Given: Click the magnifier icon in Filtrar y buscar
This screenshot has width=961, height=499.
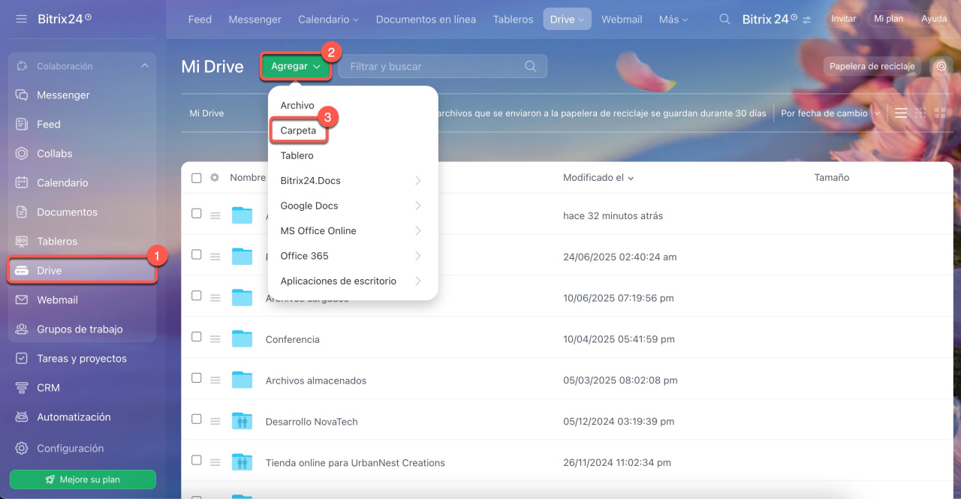Looking at the screenshot, I should click(531, 66).
